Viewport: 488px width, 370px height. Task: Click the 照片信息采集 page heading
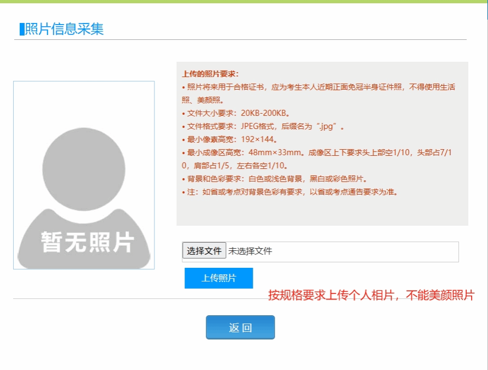(x=64, y=29)
